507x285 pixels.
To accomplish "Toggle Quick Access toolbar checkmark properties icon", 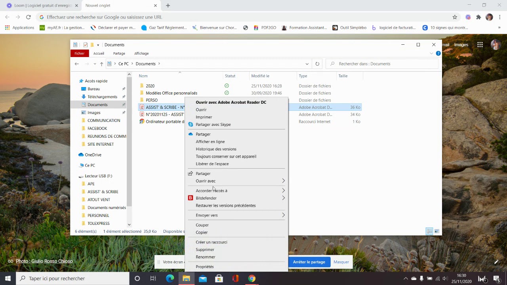I will [x=85, y=45].
